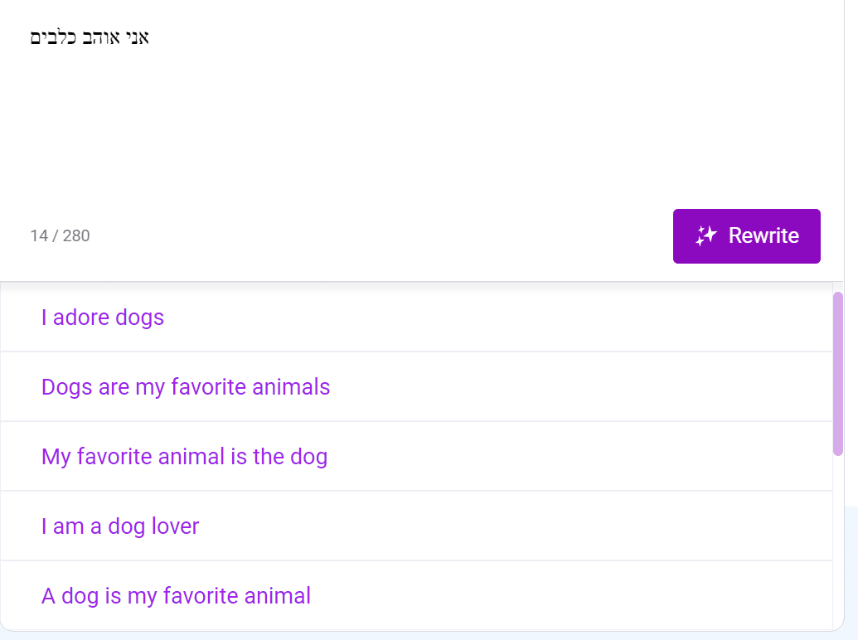
Task: Pick "My favorite animal is the dog"
Action: [x=416, y=456]
